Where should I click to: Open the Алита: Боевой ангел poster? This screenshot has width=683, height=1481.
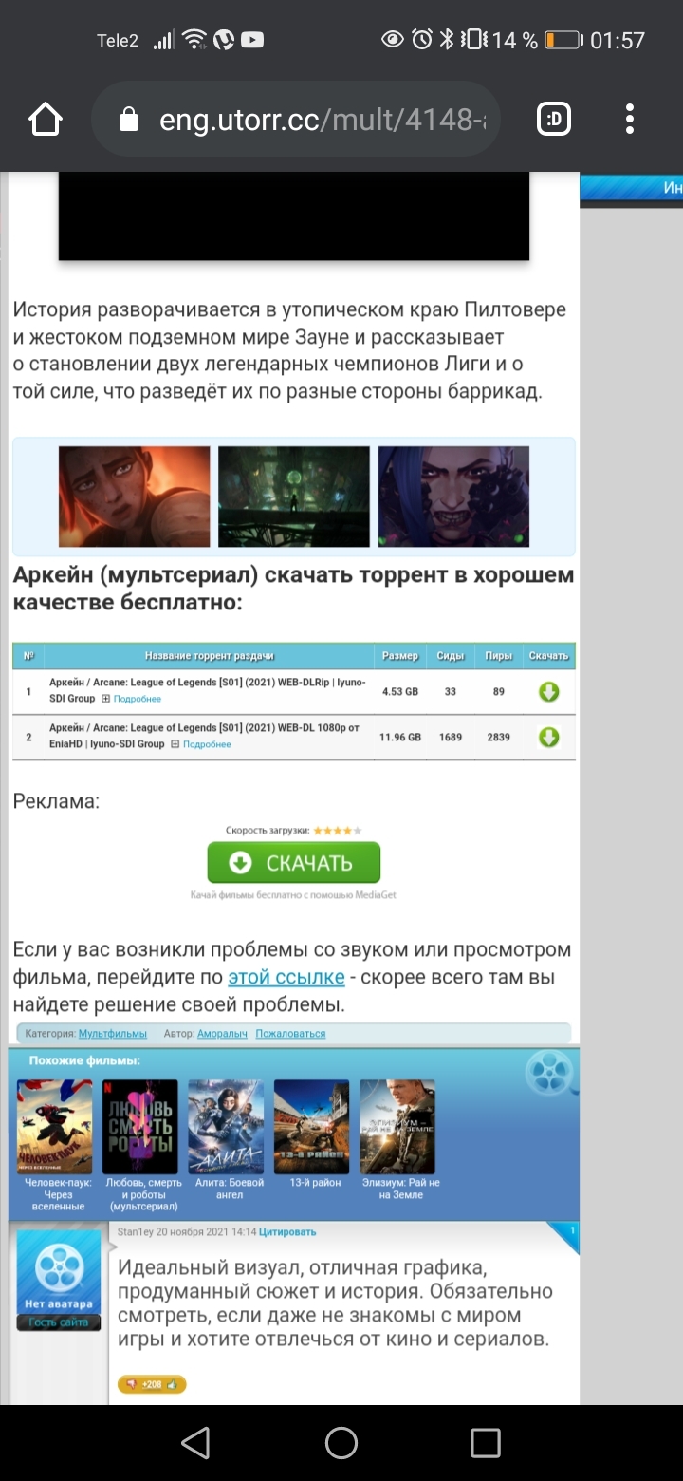point(226,1127)
